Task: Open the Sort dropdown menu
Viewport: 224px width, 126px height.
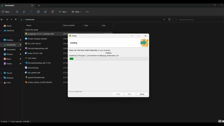Action: point(63,12)
